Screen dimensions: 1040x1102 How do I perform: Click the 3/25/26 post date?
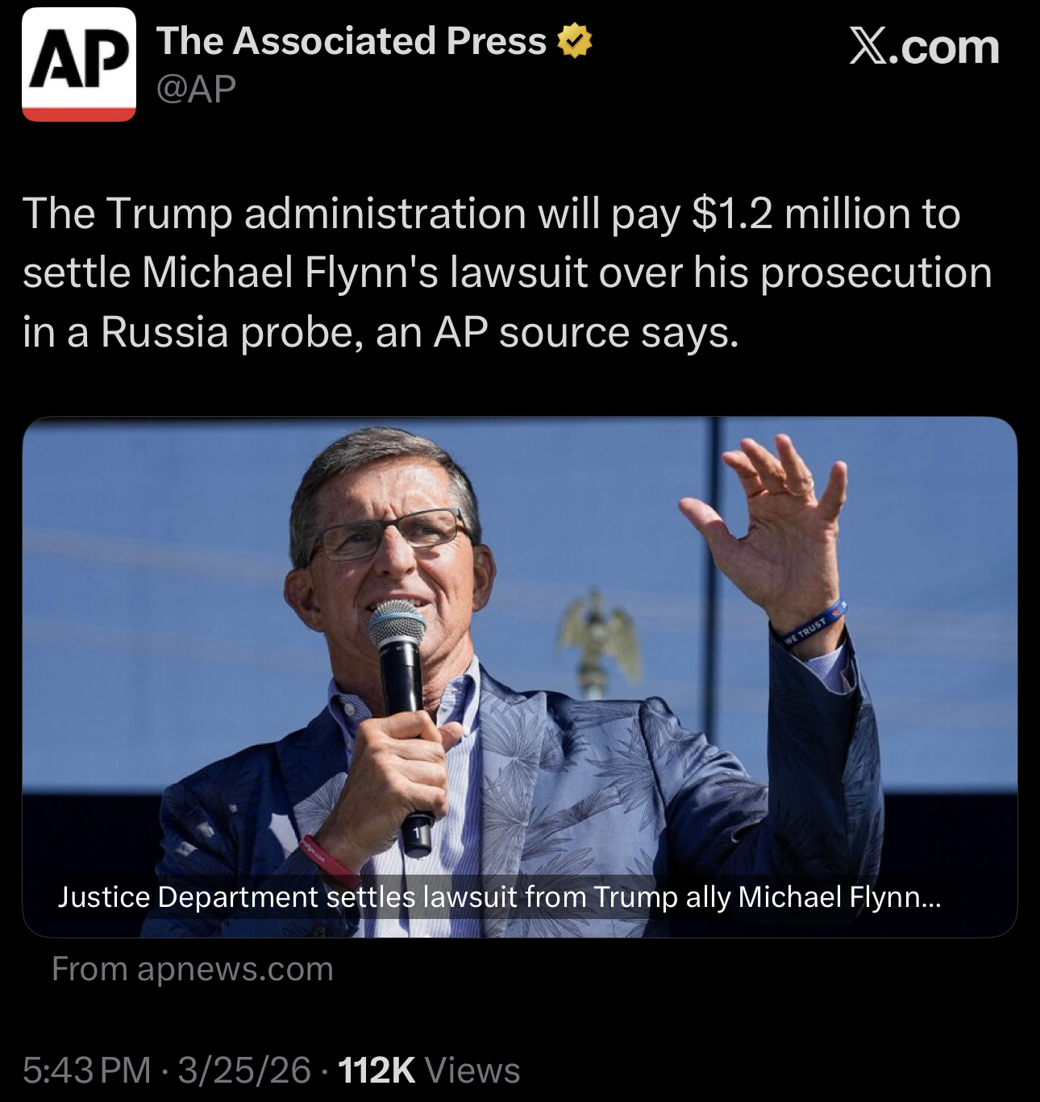[x=244, y=1071]
